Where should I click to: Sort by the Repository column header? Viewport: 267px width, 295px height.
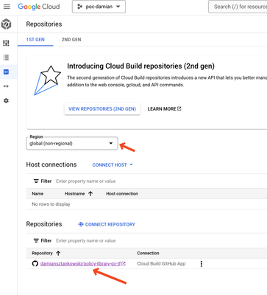tap(42, 253)
